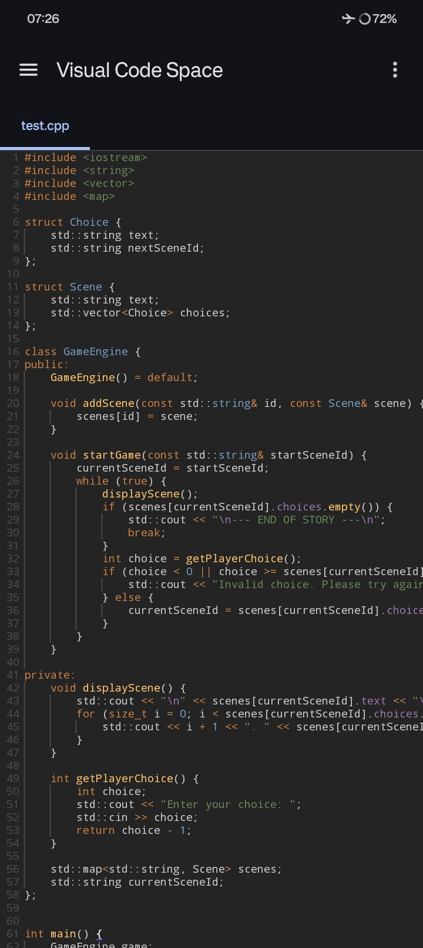
Task: Tap the 07:26 clock in status bar
Action: point(43,19)
